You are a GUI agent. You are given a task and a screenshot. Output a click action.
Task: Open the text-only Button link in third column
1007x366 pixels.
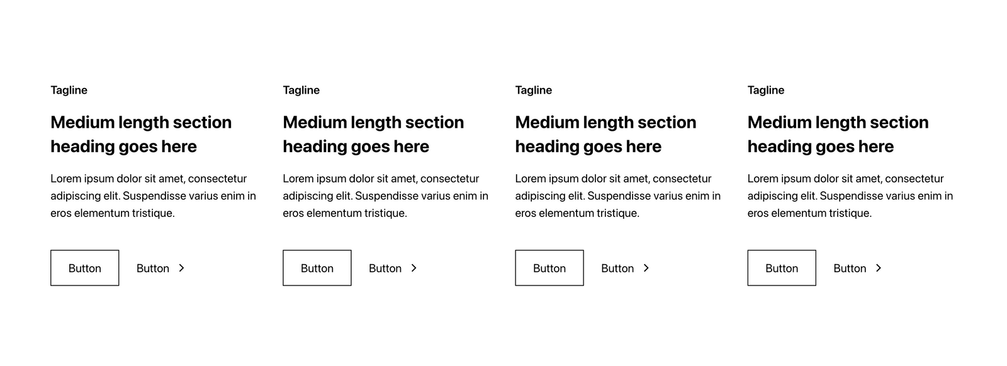pyautogui.click(x=617, y=269)
